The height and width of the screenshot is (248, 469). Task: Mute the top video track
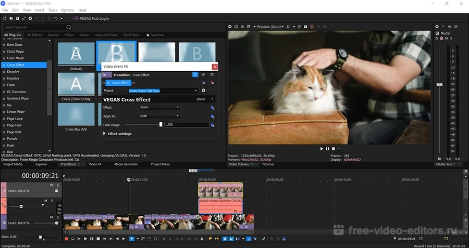[52, 185]
